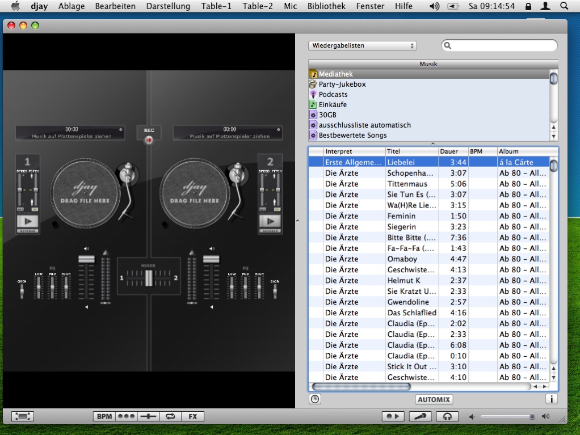Select the track 'Siegerin'
Viewport: 580px width, 435px height.
(x=429, y=226)
